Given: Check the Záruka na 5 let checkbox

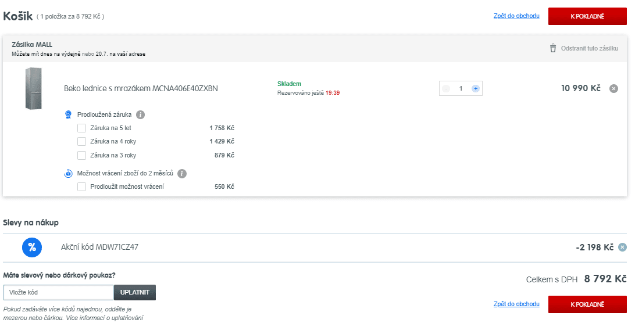Looking at the screenshot, I should click(x=81, y=128).
